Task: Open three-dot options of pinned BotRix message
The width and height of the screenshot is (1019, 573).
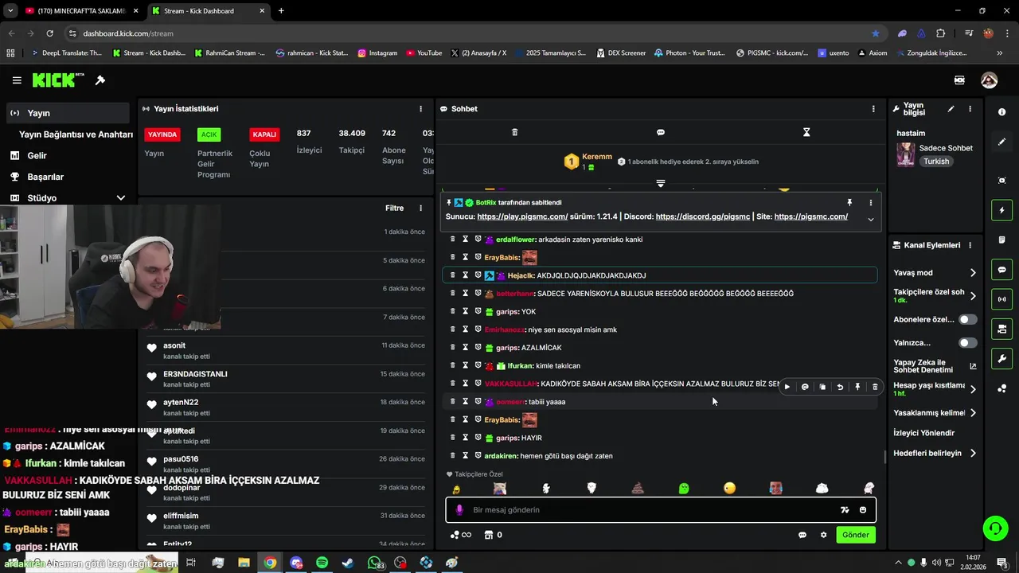Action: coord(871,203)
